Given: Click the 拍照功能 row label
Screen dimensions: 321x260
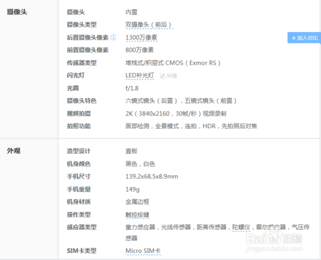Looking at the screenshot, I should coord(79,126).
